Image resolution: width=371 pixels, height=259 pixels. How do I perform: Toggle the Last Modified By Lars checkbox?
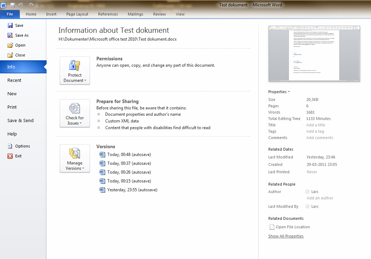pyautogui.click(x=307, y=206)
